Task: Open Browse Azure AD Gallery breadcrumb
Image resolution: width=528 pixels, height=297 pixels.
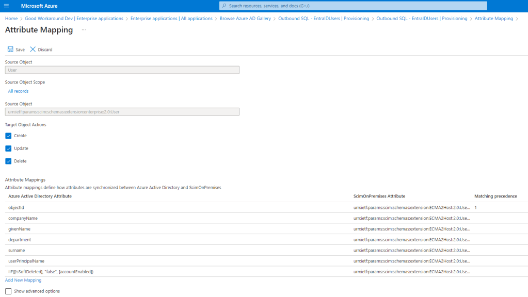Action: pos(245,19)
